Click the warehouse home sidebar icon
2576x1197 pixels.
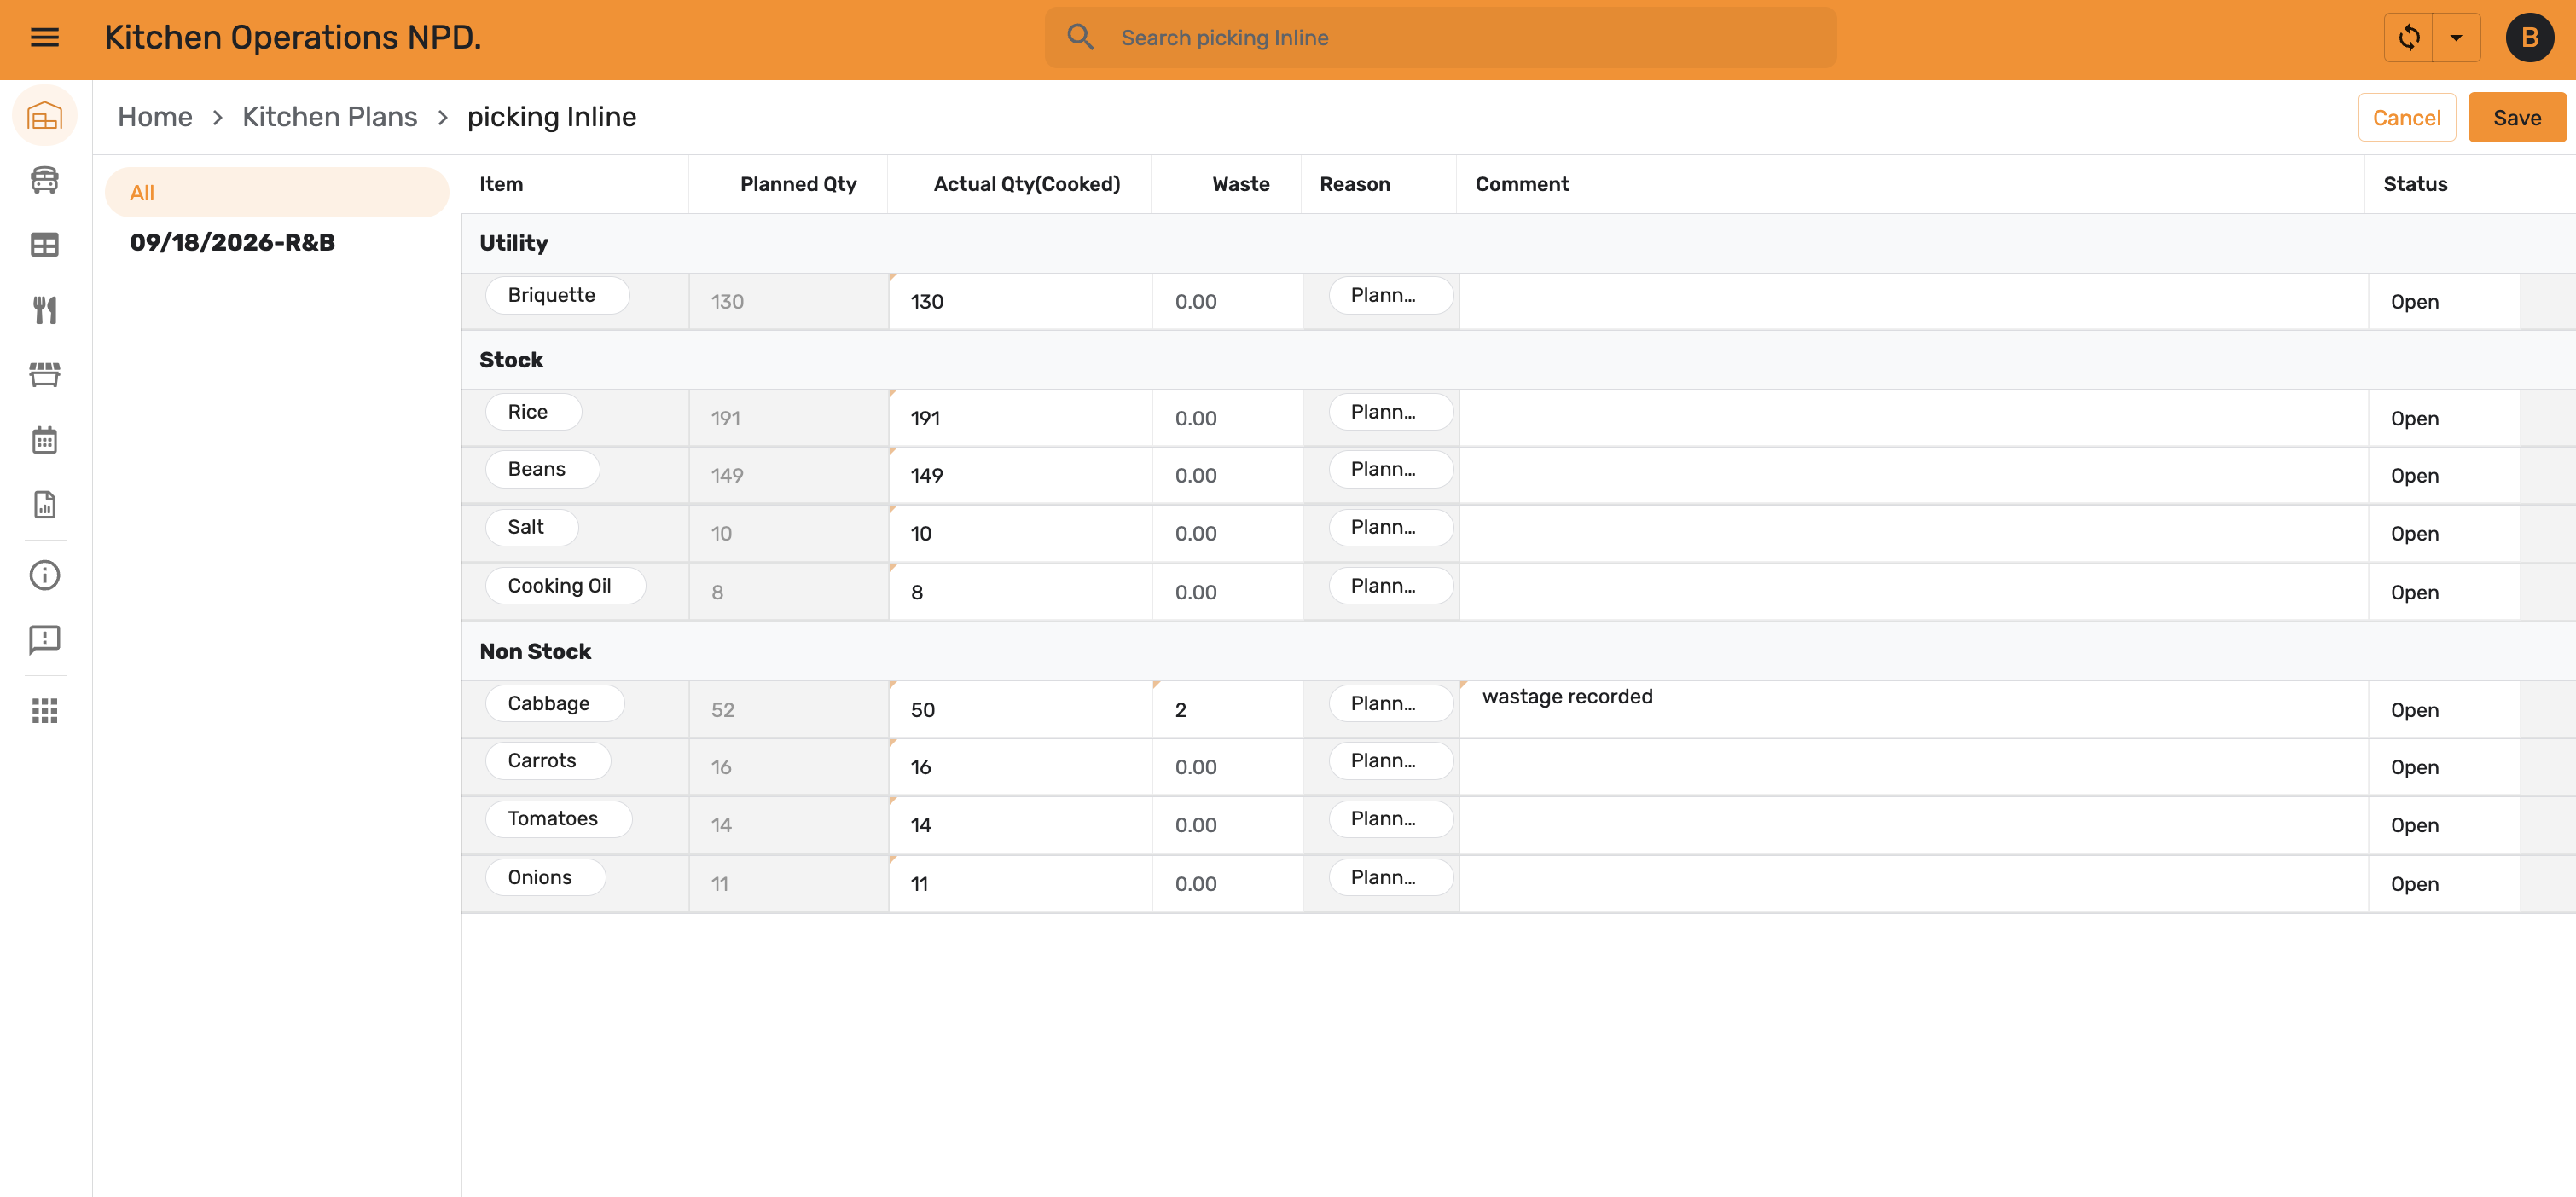tap(45, 117)
